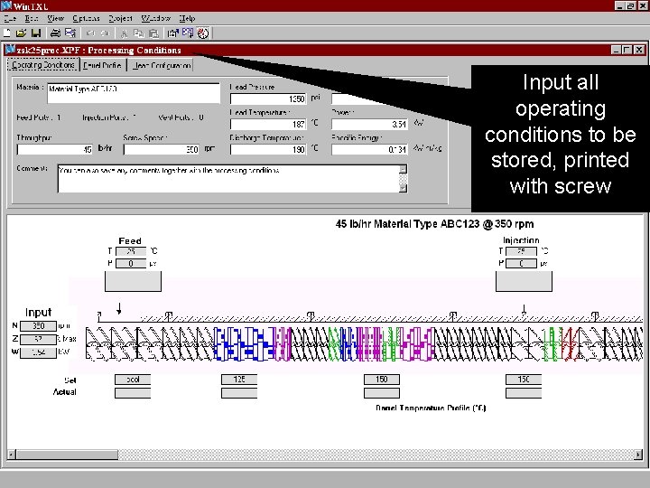650x488 pixels.
Task: Click the Paste clipboard icon
Action: pyautogui.click(x=153, y=33)
